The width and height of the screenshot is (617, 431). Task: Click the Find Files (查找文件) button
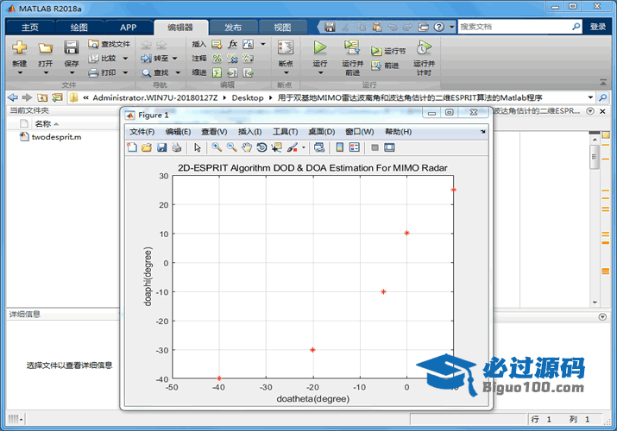pyautogui.click(x=109, y=44)
